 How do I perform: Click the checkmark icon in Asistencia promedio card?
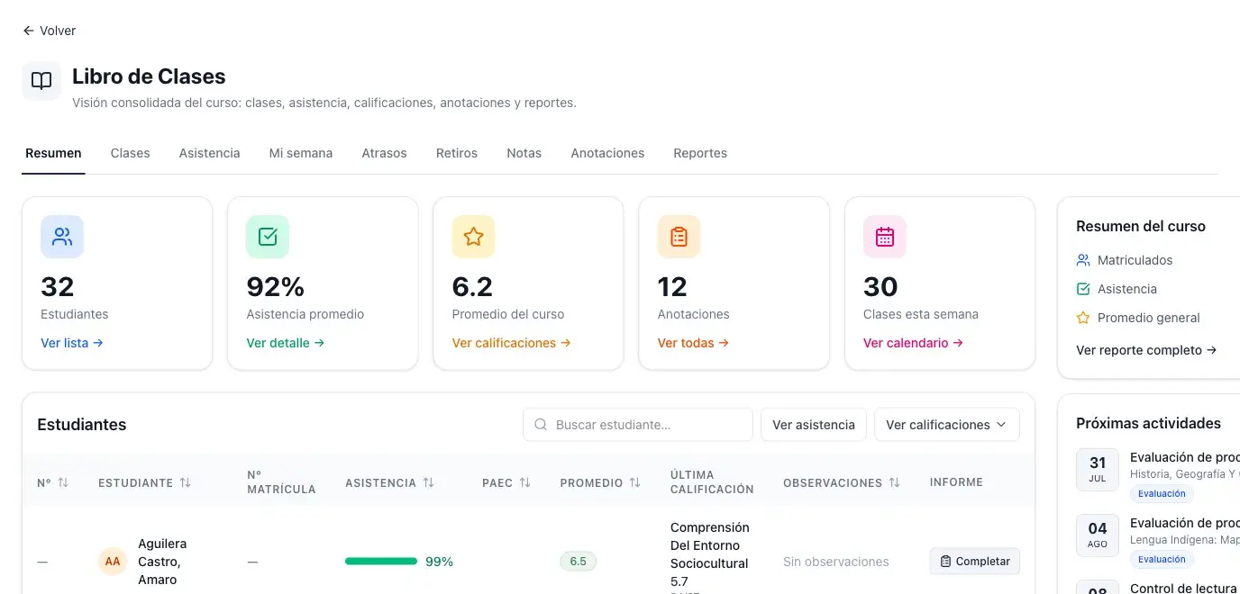tap(268, 237)
